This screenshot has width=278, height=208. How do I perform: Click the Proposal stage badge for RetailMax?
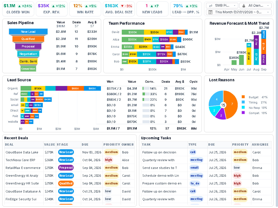pos(66,168)
